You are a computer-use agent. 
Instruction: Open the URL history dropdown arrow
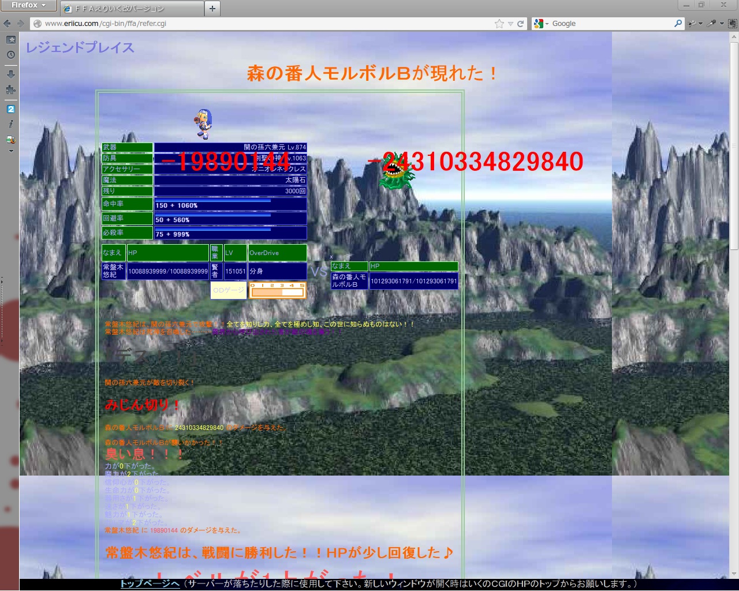pos(510,24)
